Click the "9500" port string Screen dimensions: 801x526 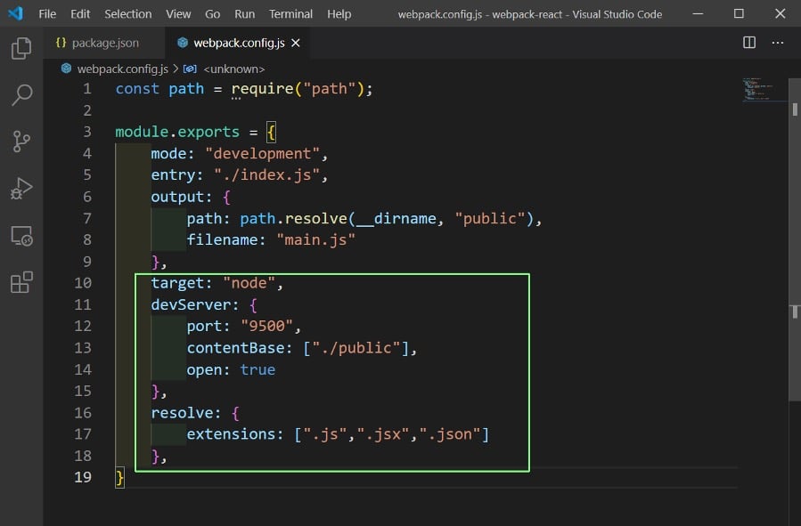(x=266, y=326)
